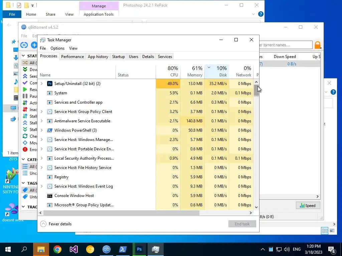
Task: Open the Explorer View ribbon tab
Action: 69,14
